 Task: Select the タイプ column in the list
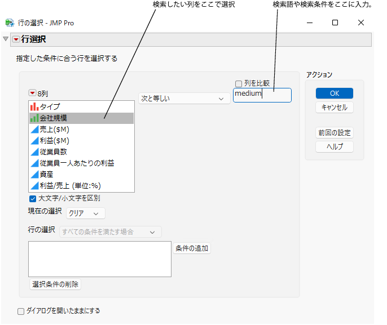(81, 107)
